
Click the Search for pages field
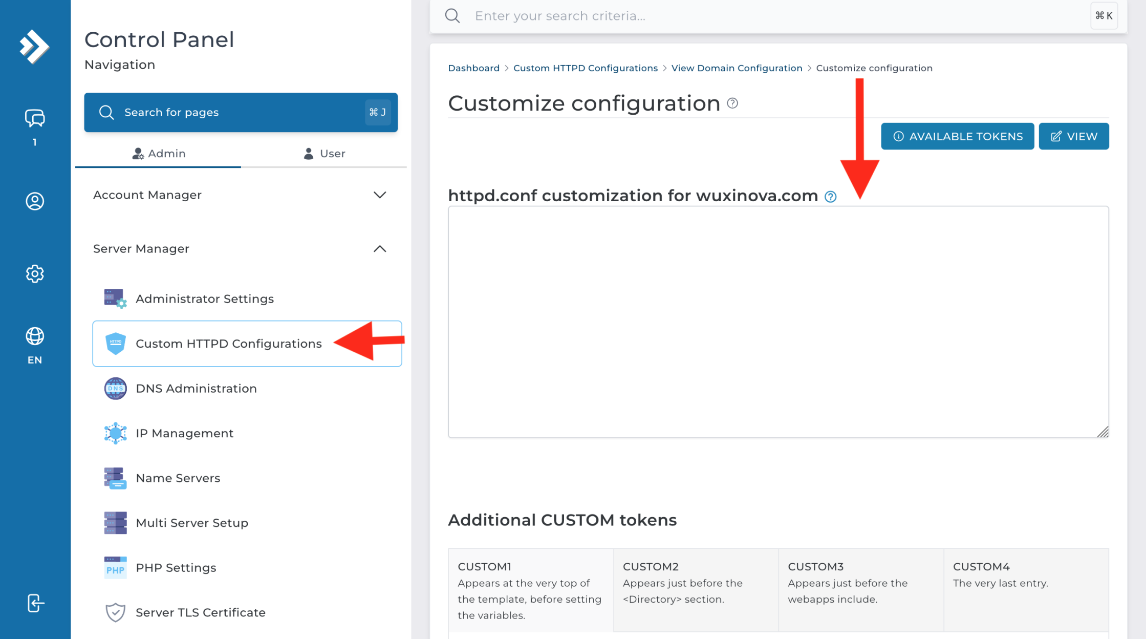pos(241,112)
